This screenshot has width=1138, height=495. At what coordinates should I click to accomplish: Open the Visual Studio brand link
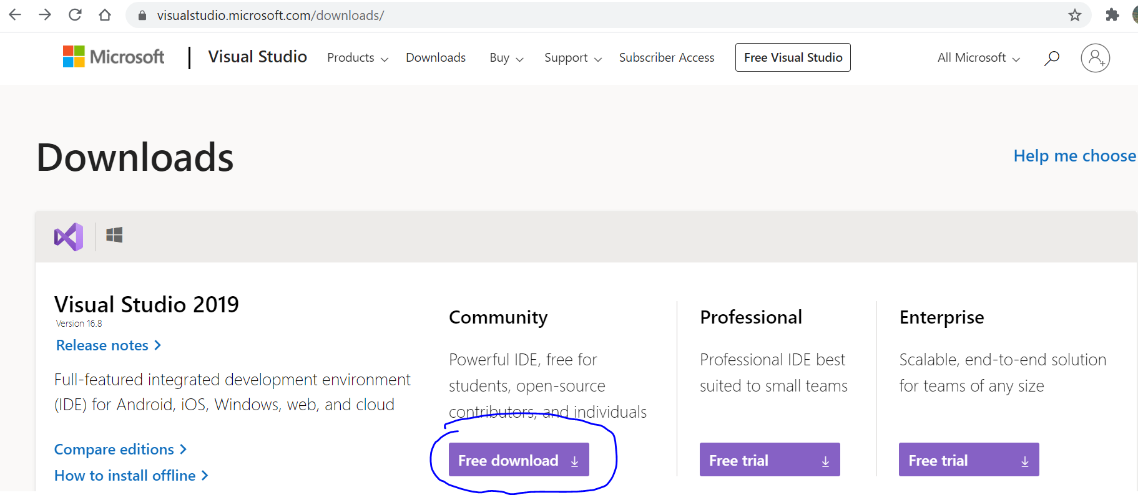(257, 57)
